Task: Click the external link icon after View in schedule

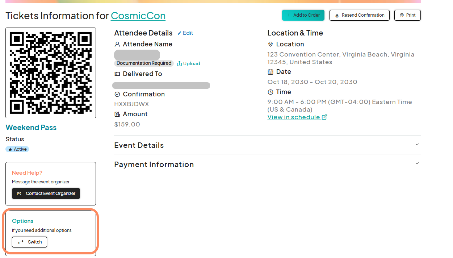Action: pyautogui.click(x=324, y=117)
